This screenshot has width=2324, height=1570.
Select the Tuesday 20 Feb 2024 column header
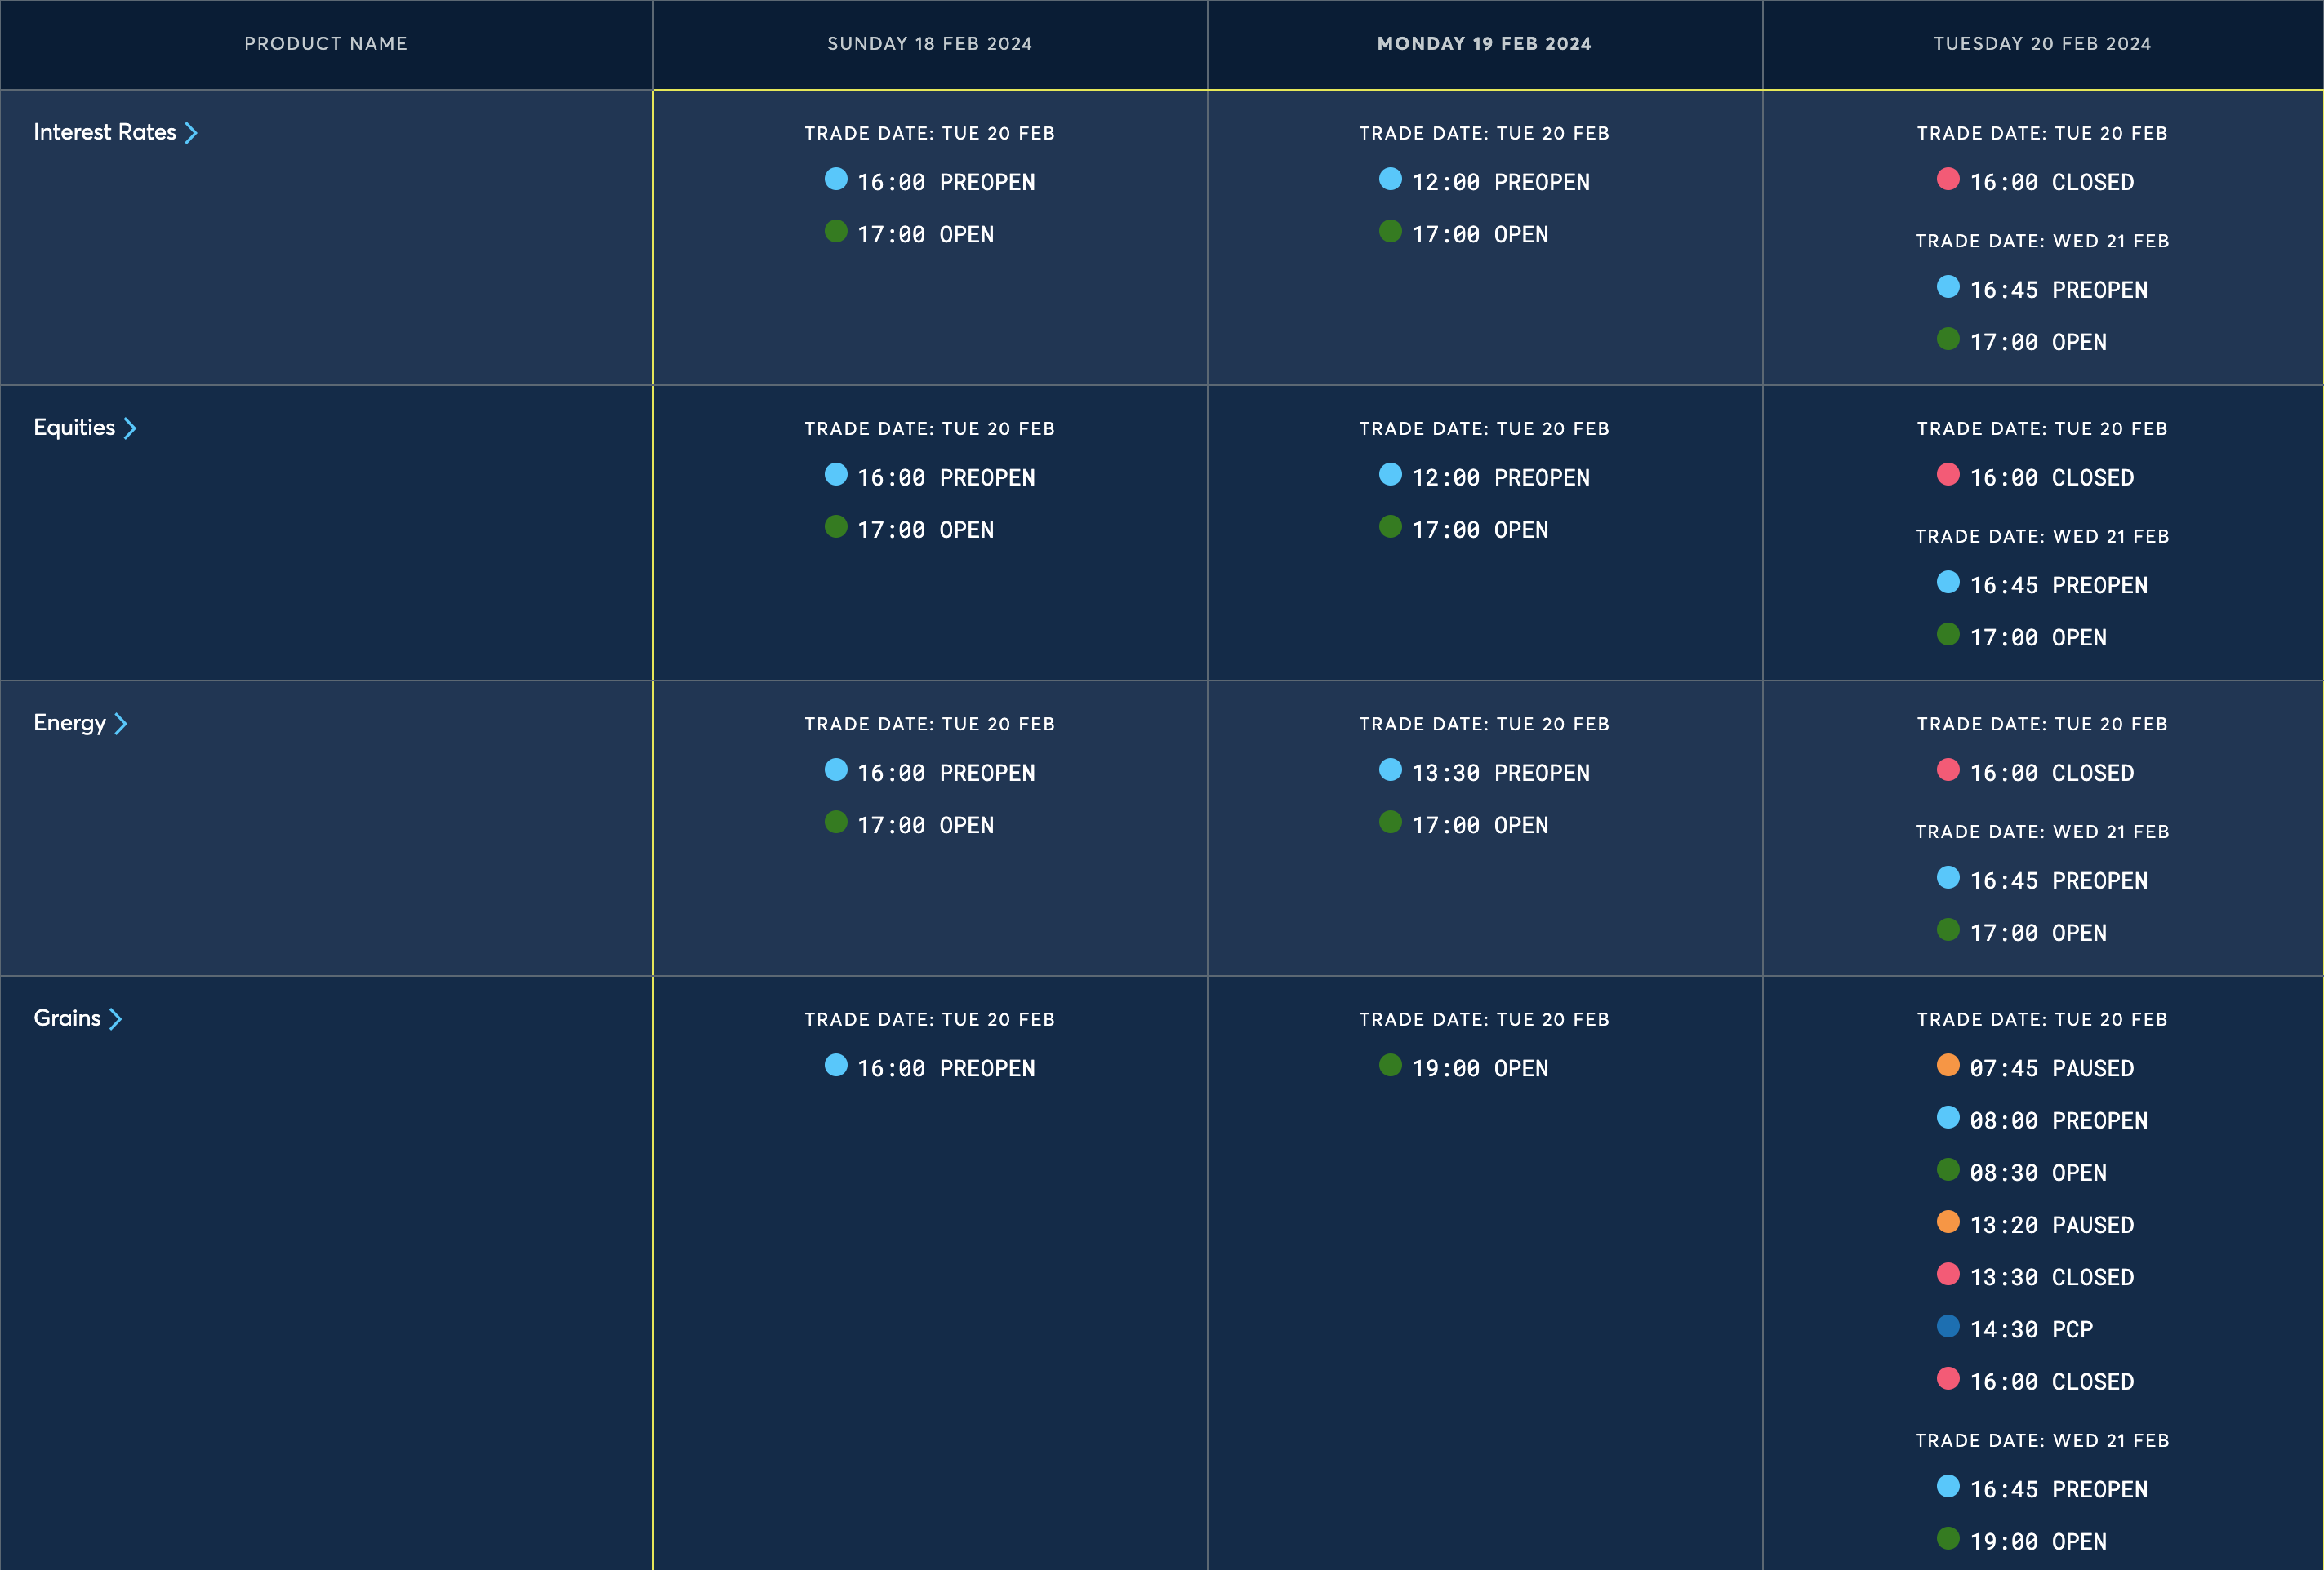pyautogui.click(x=2042, y=43)
